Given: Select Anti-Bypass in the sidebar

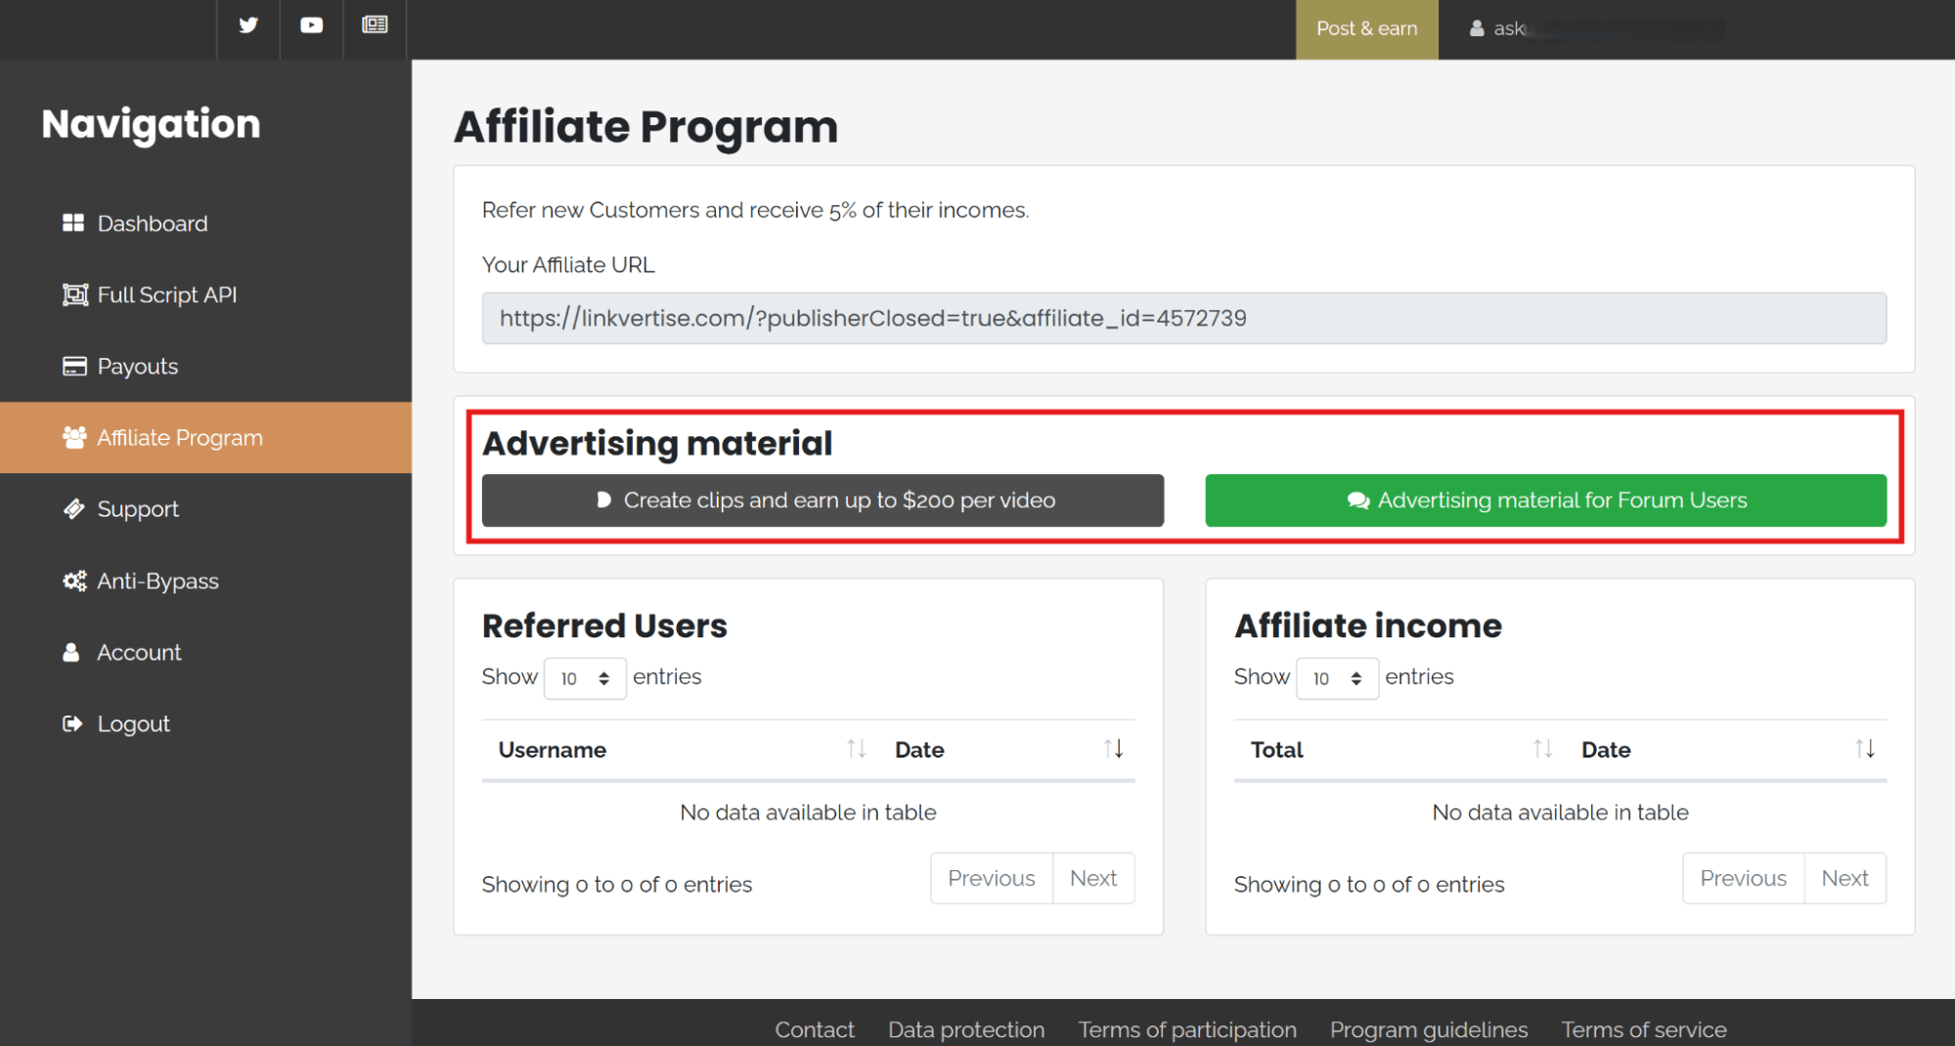Looking at the screenshot, I should 156,581.
